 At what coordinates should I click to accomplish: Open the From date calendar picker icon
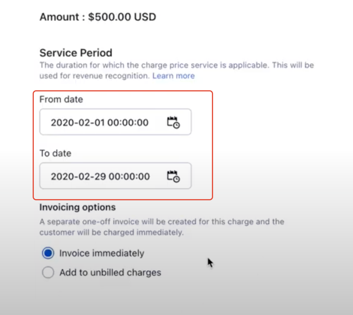click(173, 122)
